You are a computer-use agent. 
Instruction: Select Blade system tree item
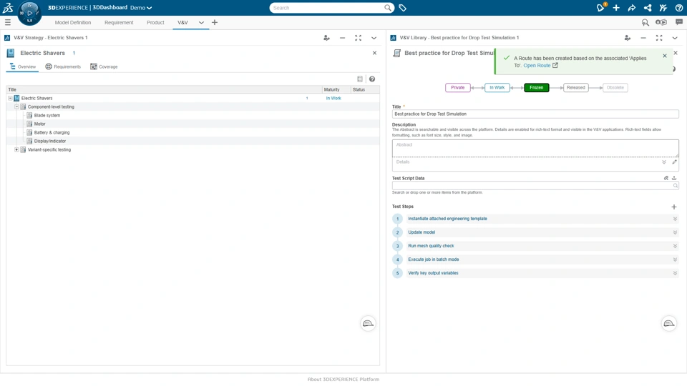coord(47,116)
